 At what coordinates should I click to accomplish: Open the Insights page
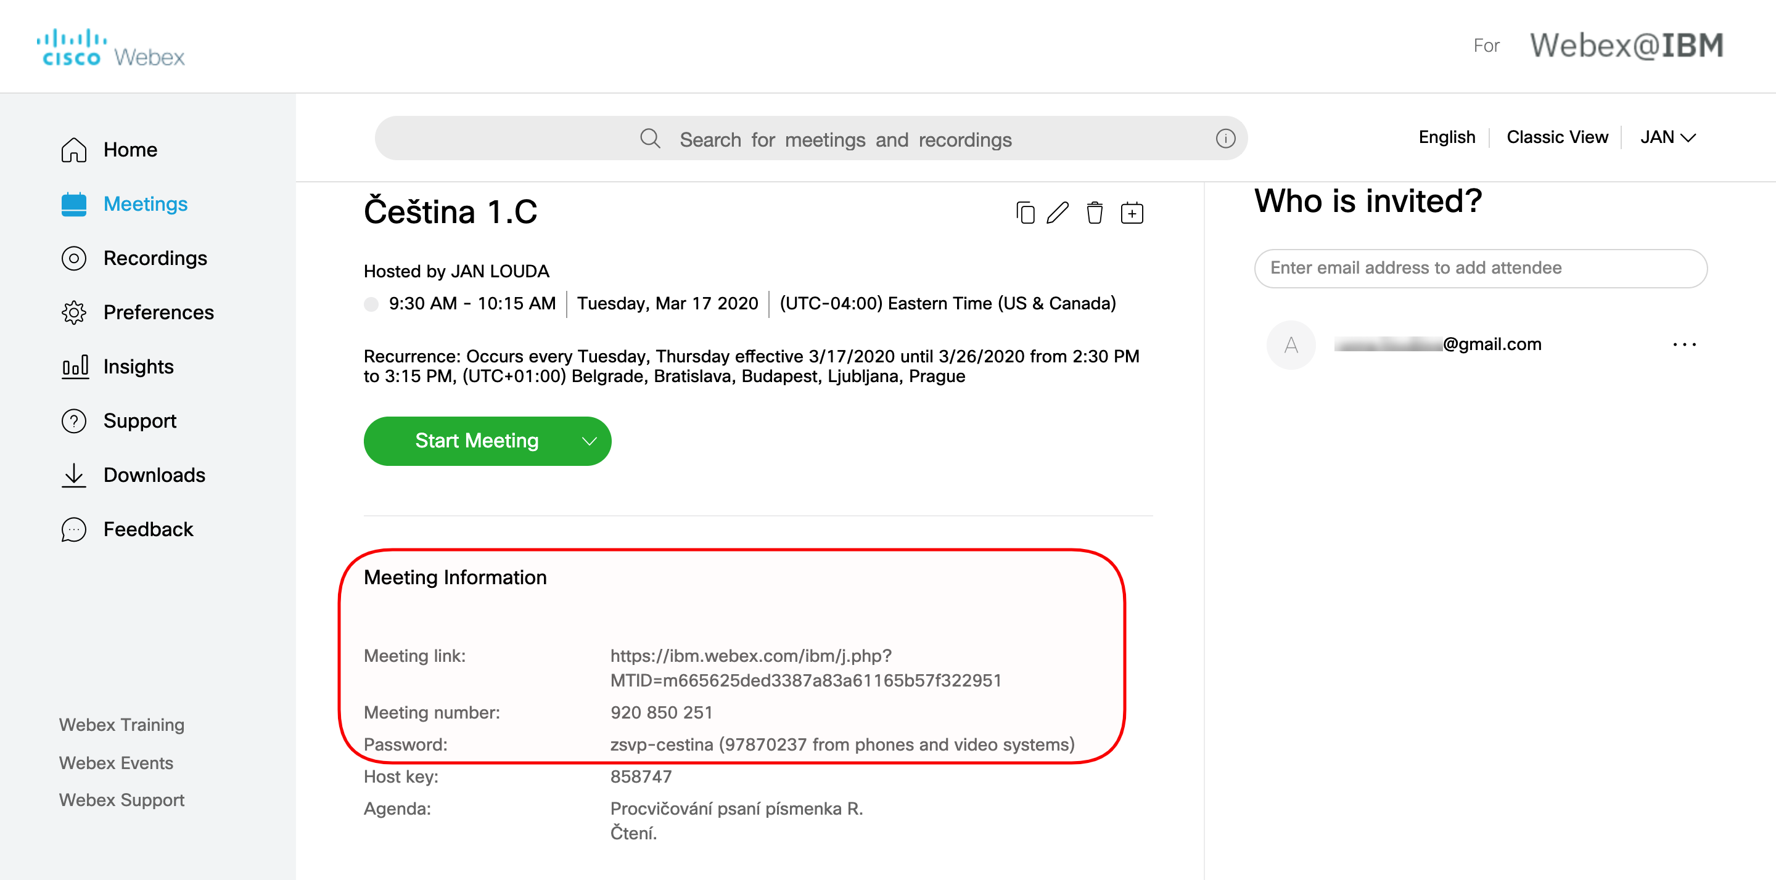(138, 367)
